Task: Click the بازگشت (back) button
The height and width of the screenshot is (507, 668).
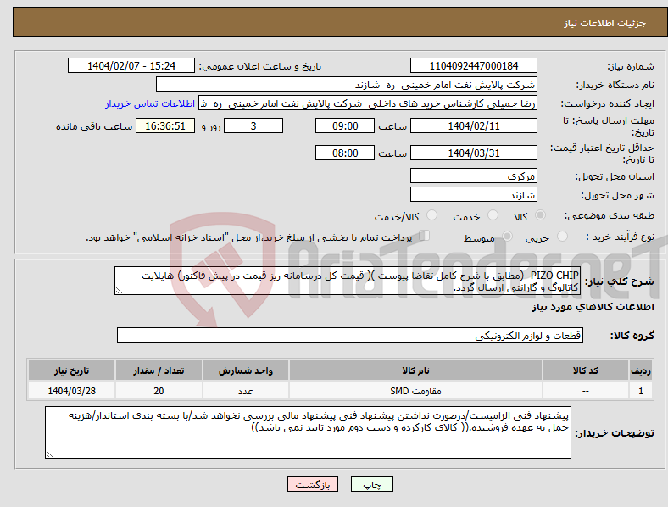Action: (313, 484)
